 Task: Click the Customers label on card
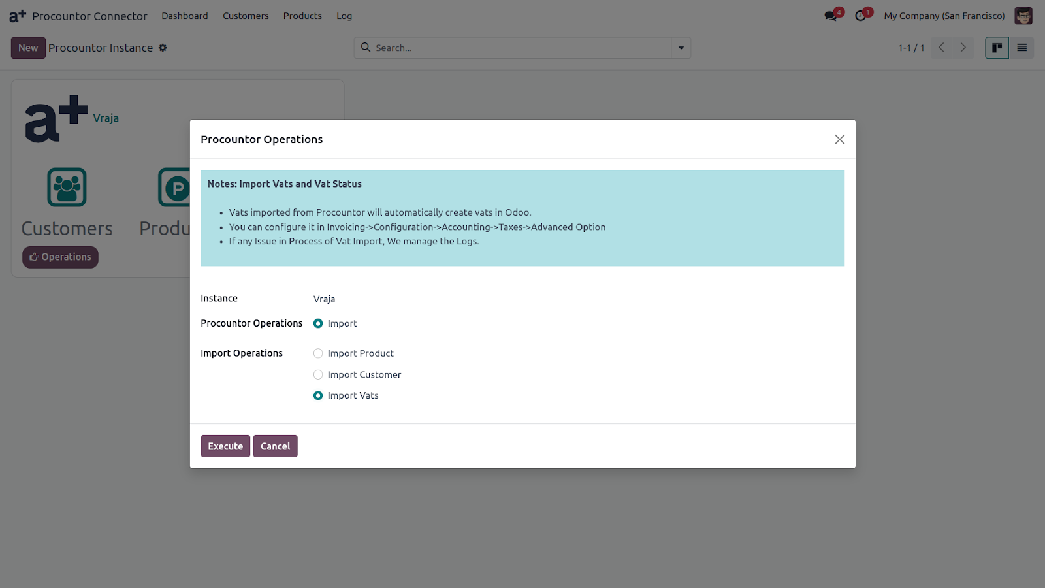pos(67,229)
